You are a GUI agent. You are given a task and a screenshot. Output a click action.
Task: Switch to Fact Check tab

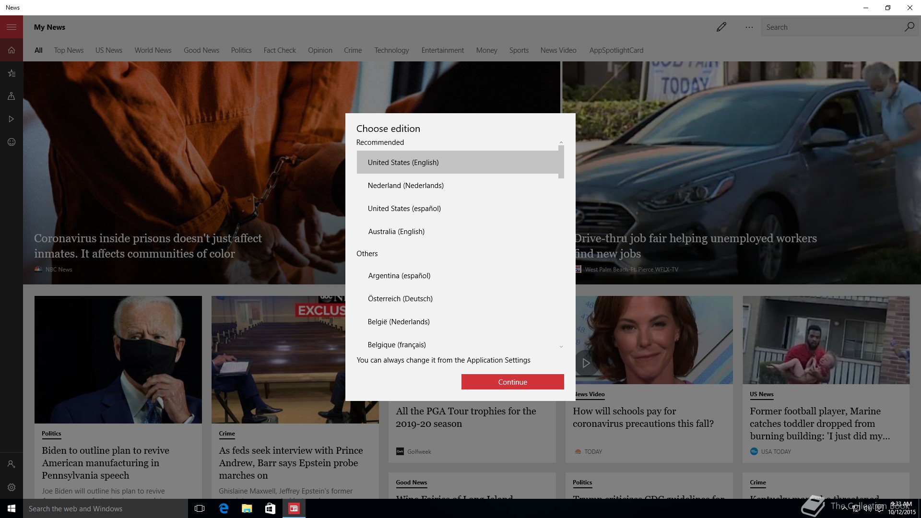tap(280, 50)
